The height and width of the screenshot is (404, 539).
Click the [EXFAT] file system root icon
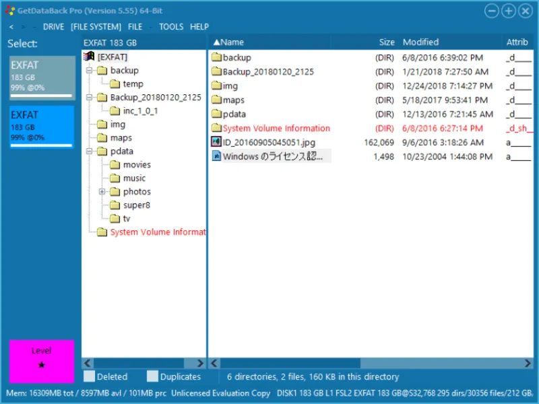point(90,57)
